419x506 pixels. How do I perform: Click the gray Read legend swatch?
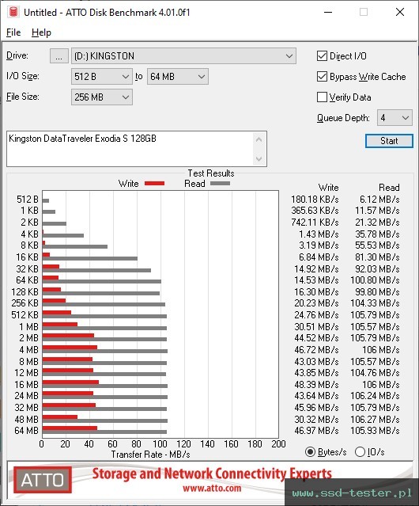pos(220,183)
